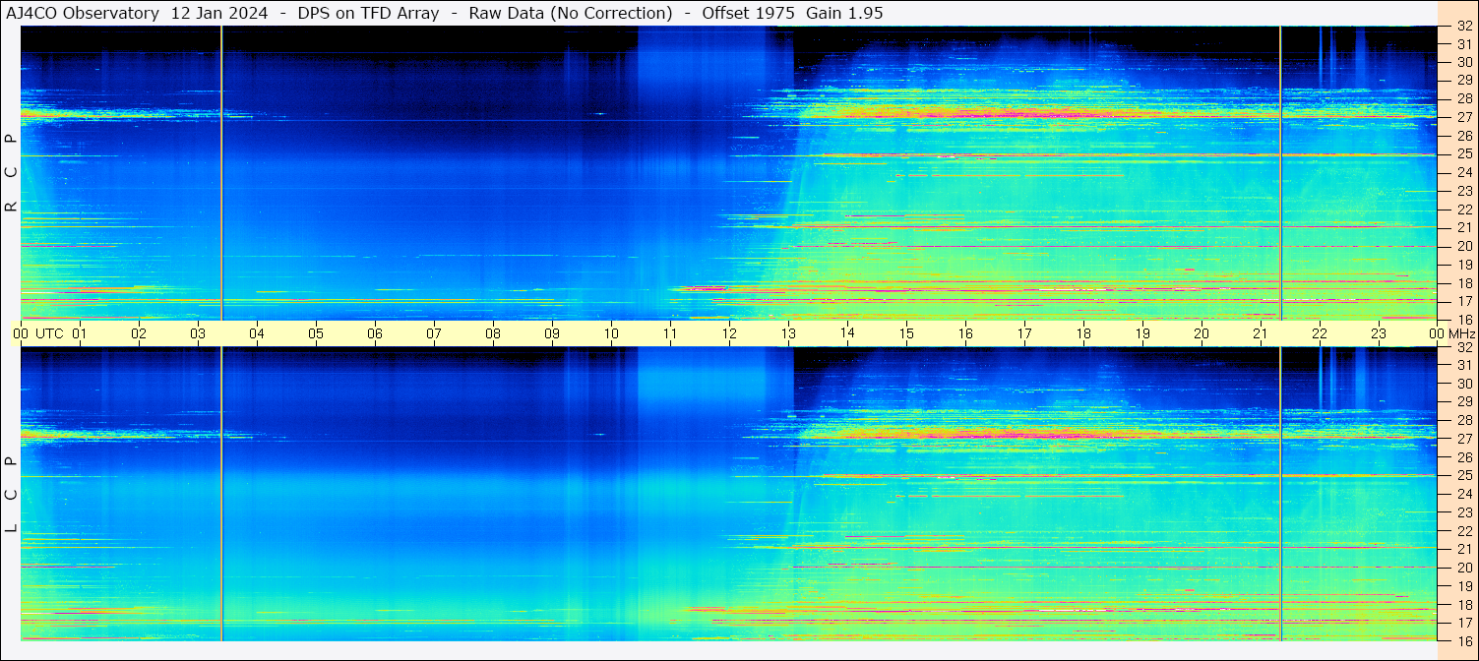This screenshot has width=1479, height=661.
Task: Click the 'UTC' label on the time axis
Action: tap(50, 333)
